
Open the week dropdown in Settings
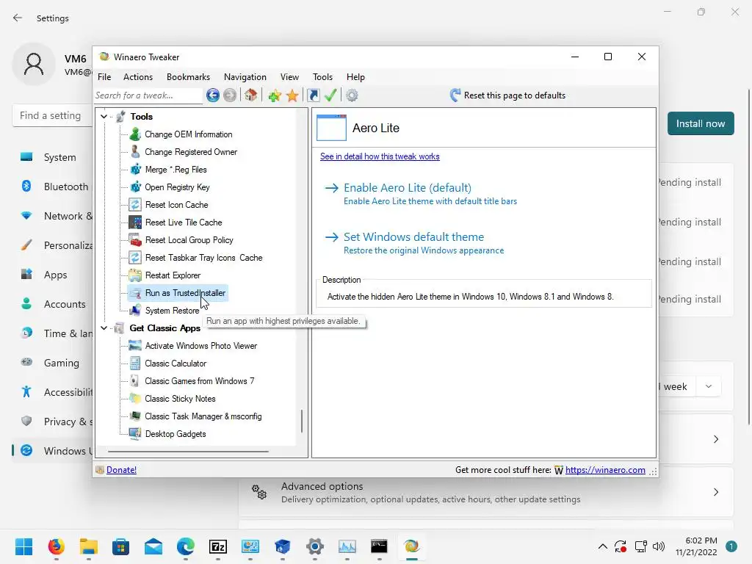point(708,386)
